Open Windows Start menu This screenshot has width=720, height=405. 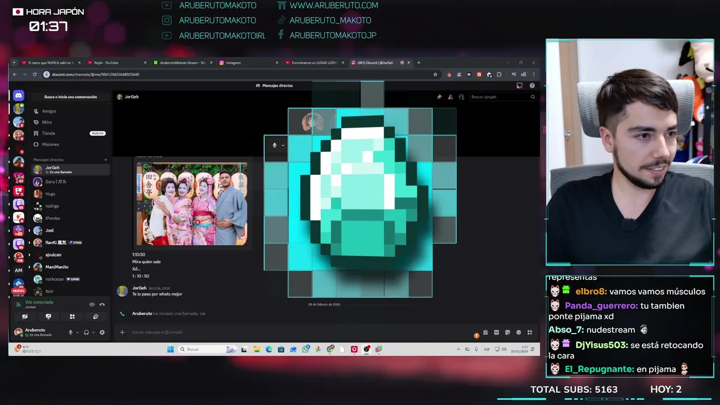pyautogui.click(x=170, y=349)
